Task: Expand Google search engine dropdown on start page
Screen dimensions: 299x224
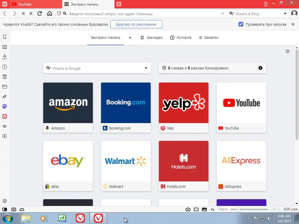Action: [x=146, y=68]
